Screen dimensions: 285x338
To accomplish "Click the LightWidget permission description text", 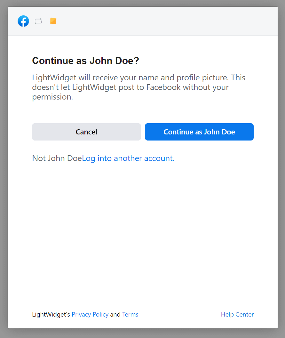I will pyautogui.click(x=139, y=87).
